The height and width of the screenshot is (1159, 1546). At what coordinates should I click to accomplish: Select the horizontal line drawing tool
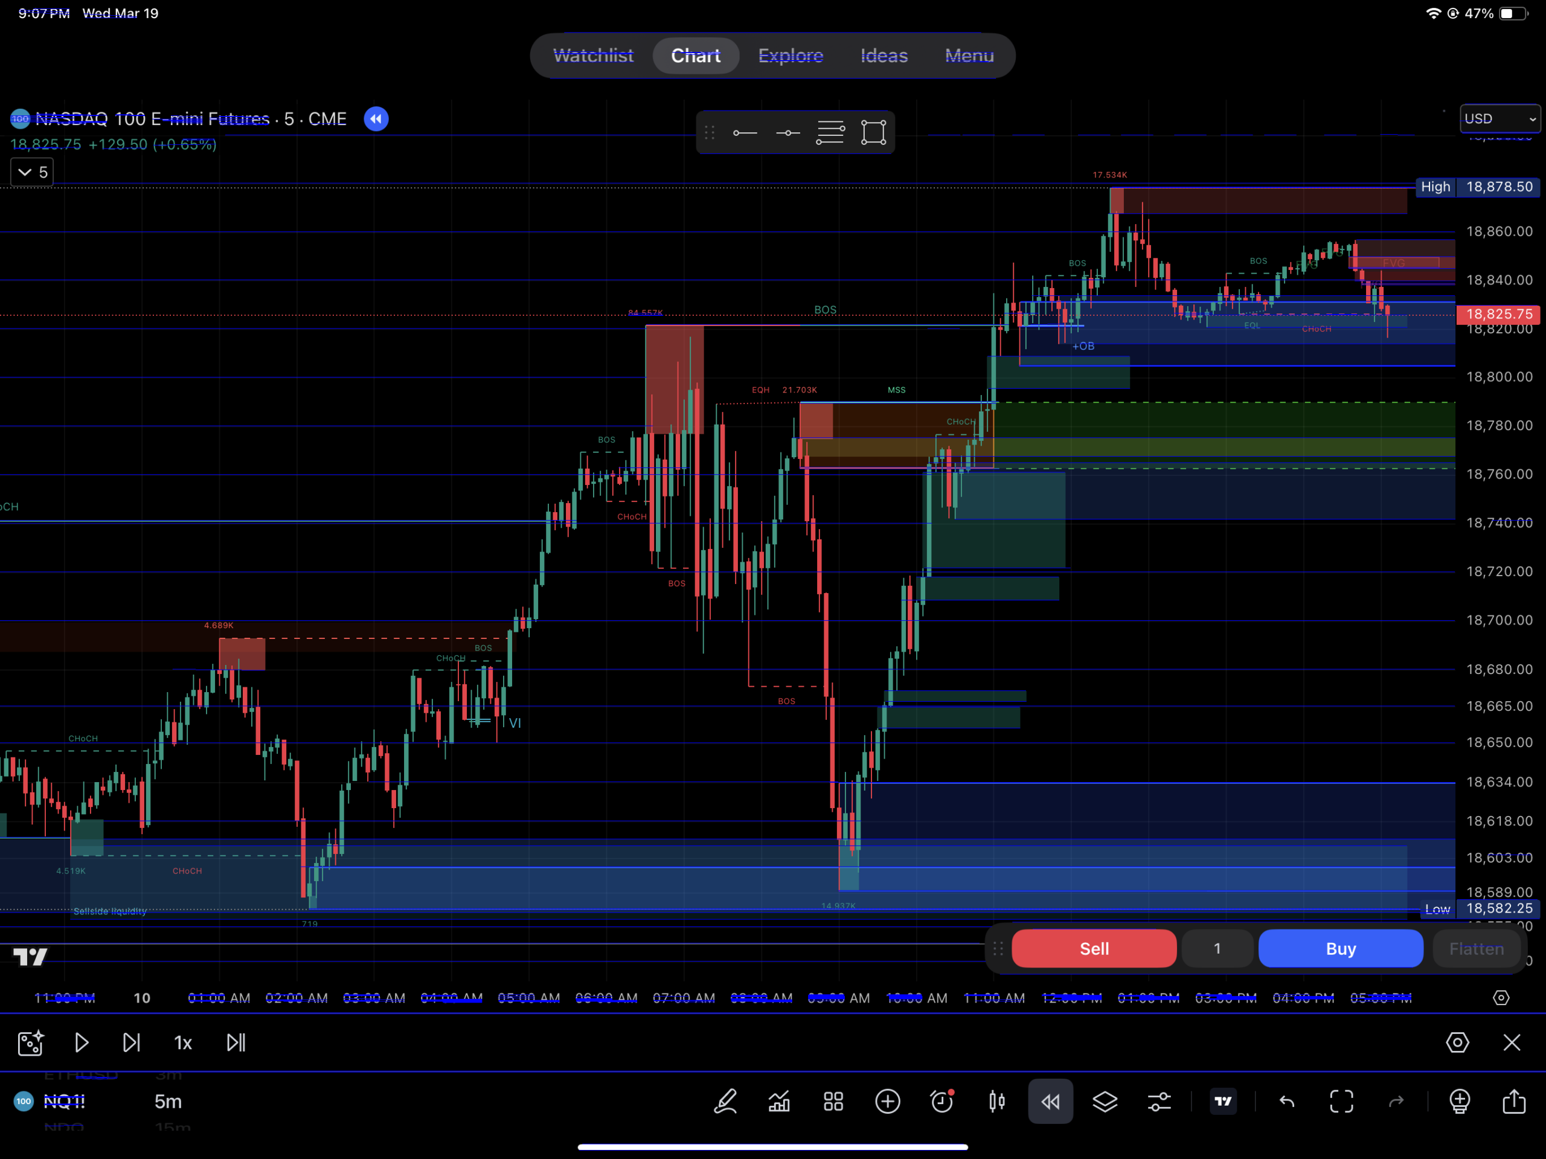787,132
